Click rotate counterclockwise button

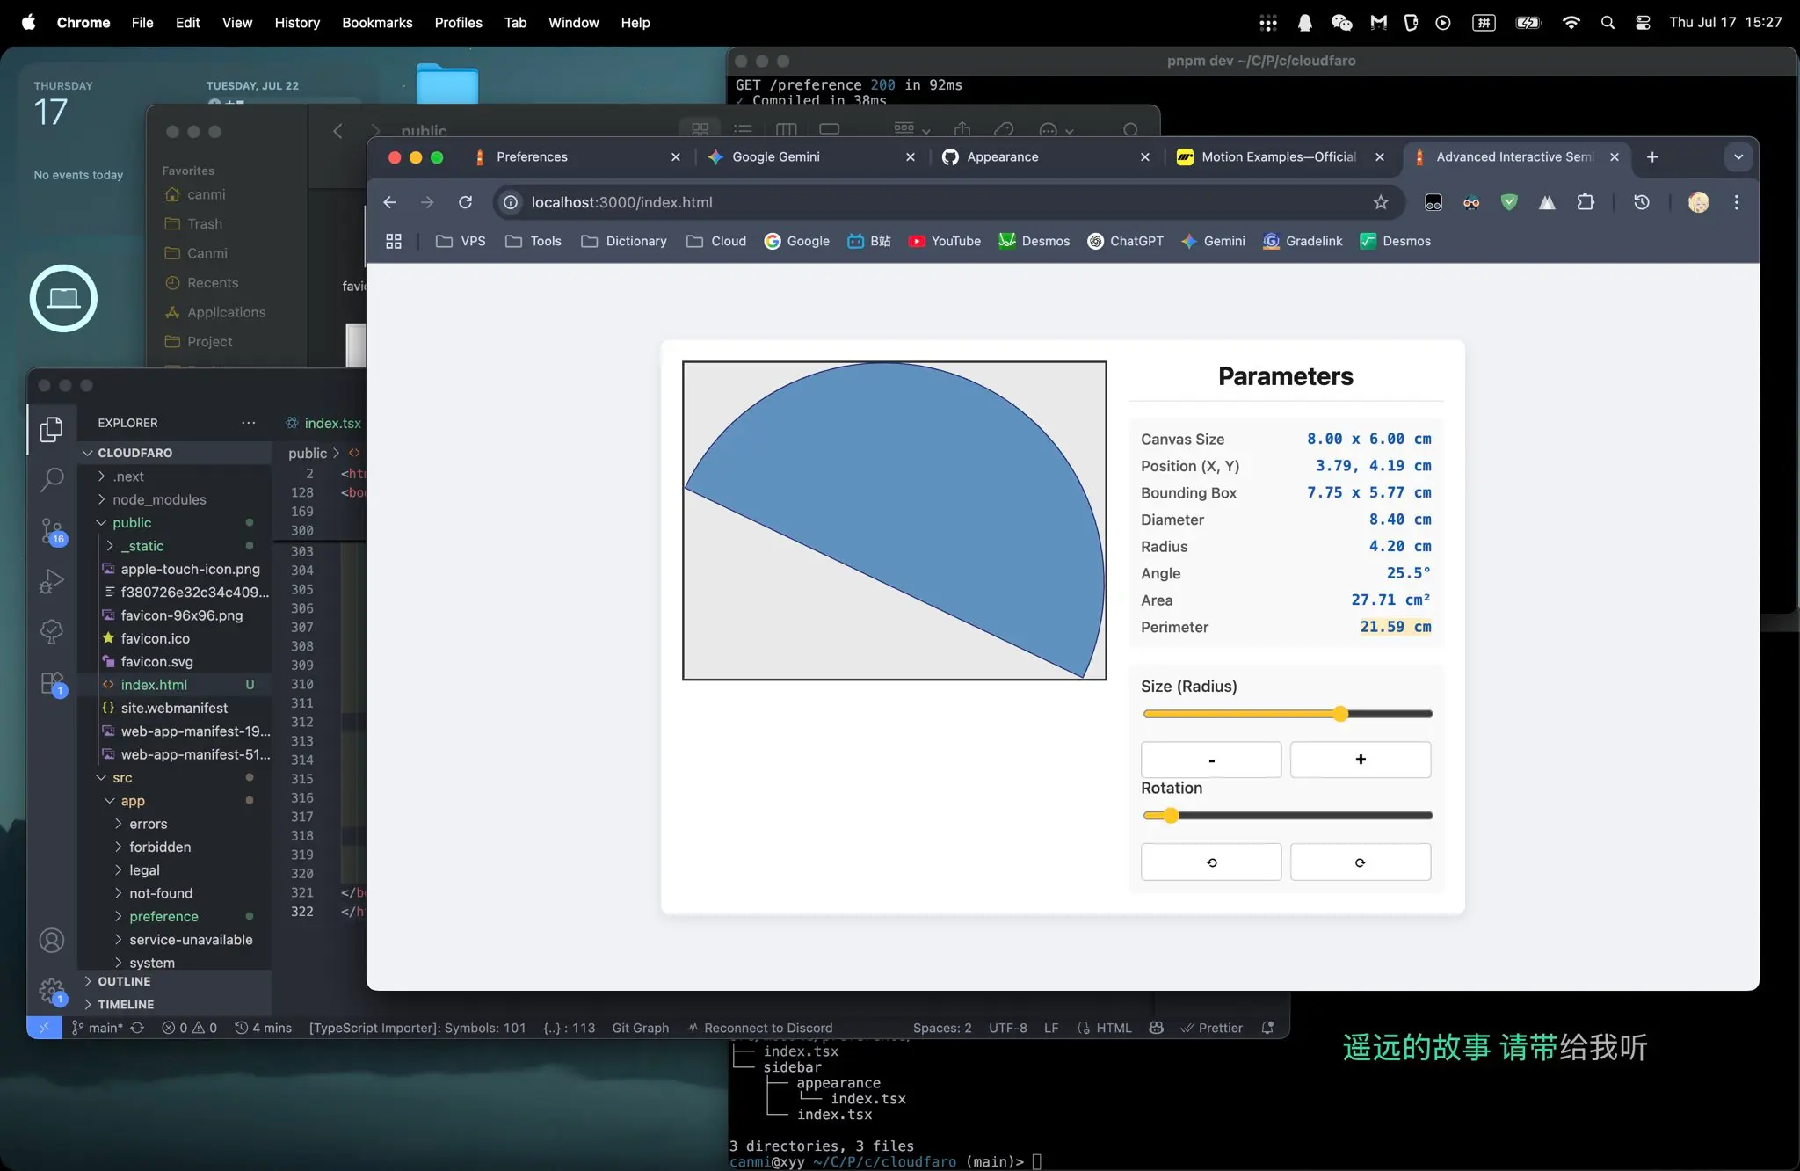point(1211,862)
